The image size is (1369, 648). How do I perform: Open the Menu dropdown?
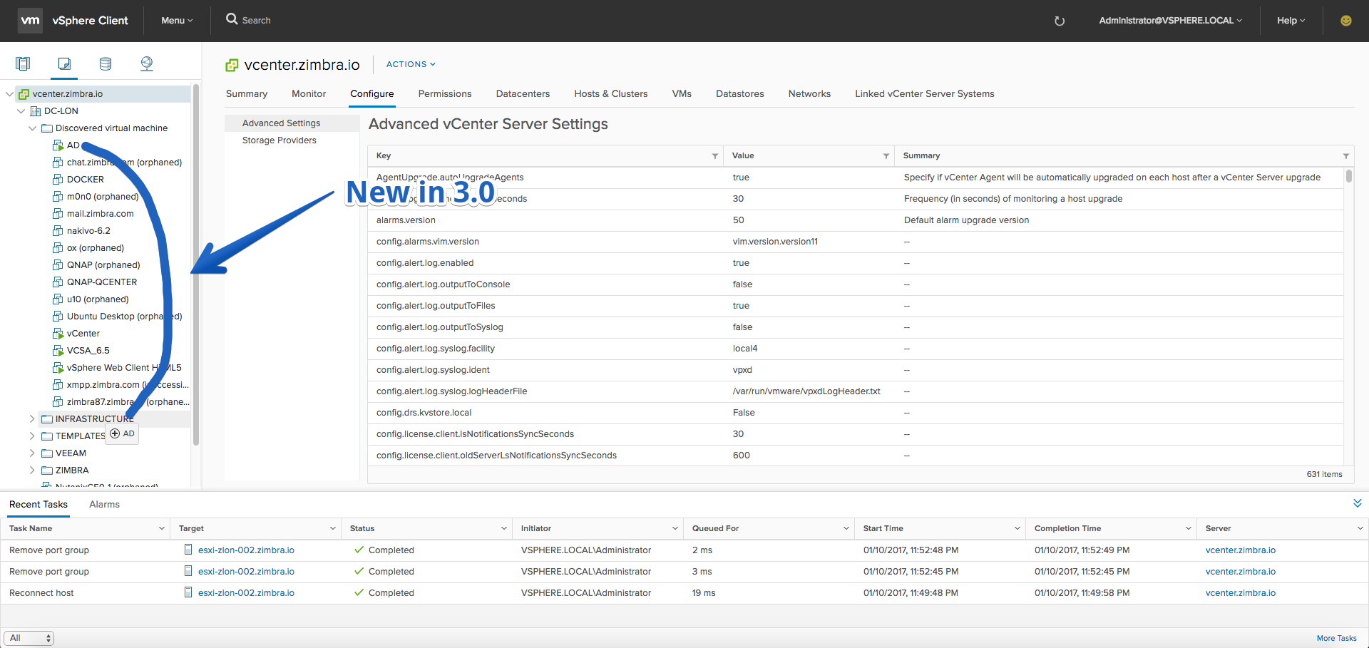[177, 21]
